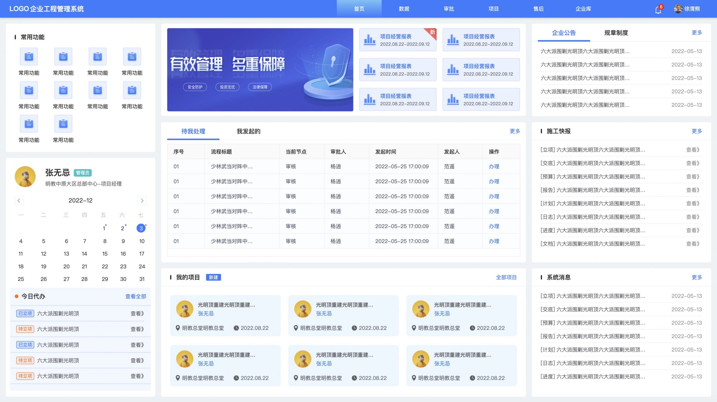717x402 pixels.
Task: Open the 首页 navigation tab
Action: coord(359,9)
